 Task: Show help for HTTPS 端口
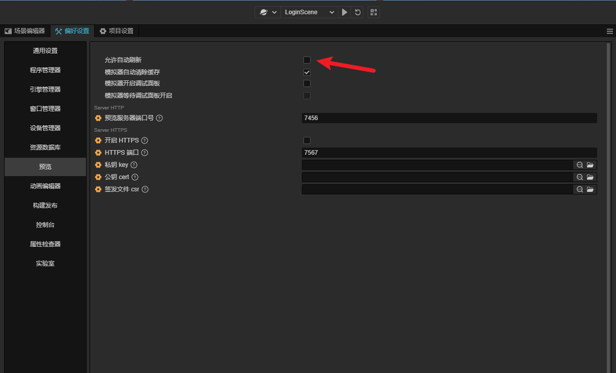click(x=145, y=153)
